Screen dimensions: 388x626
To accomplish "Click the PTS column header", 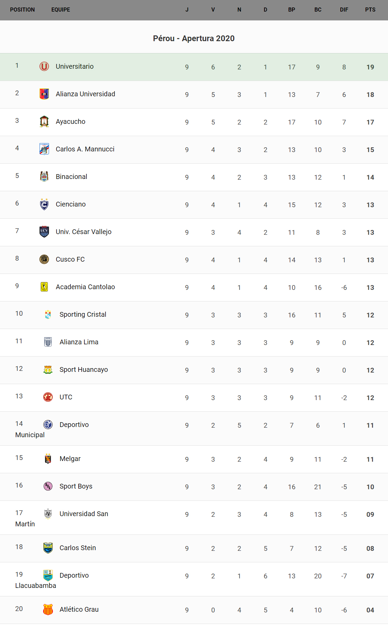I will 370,10.
